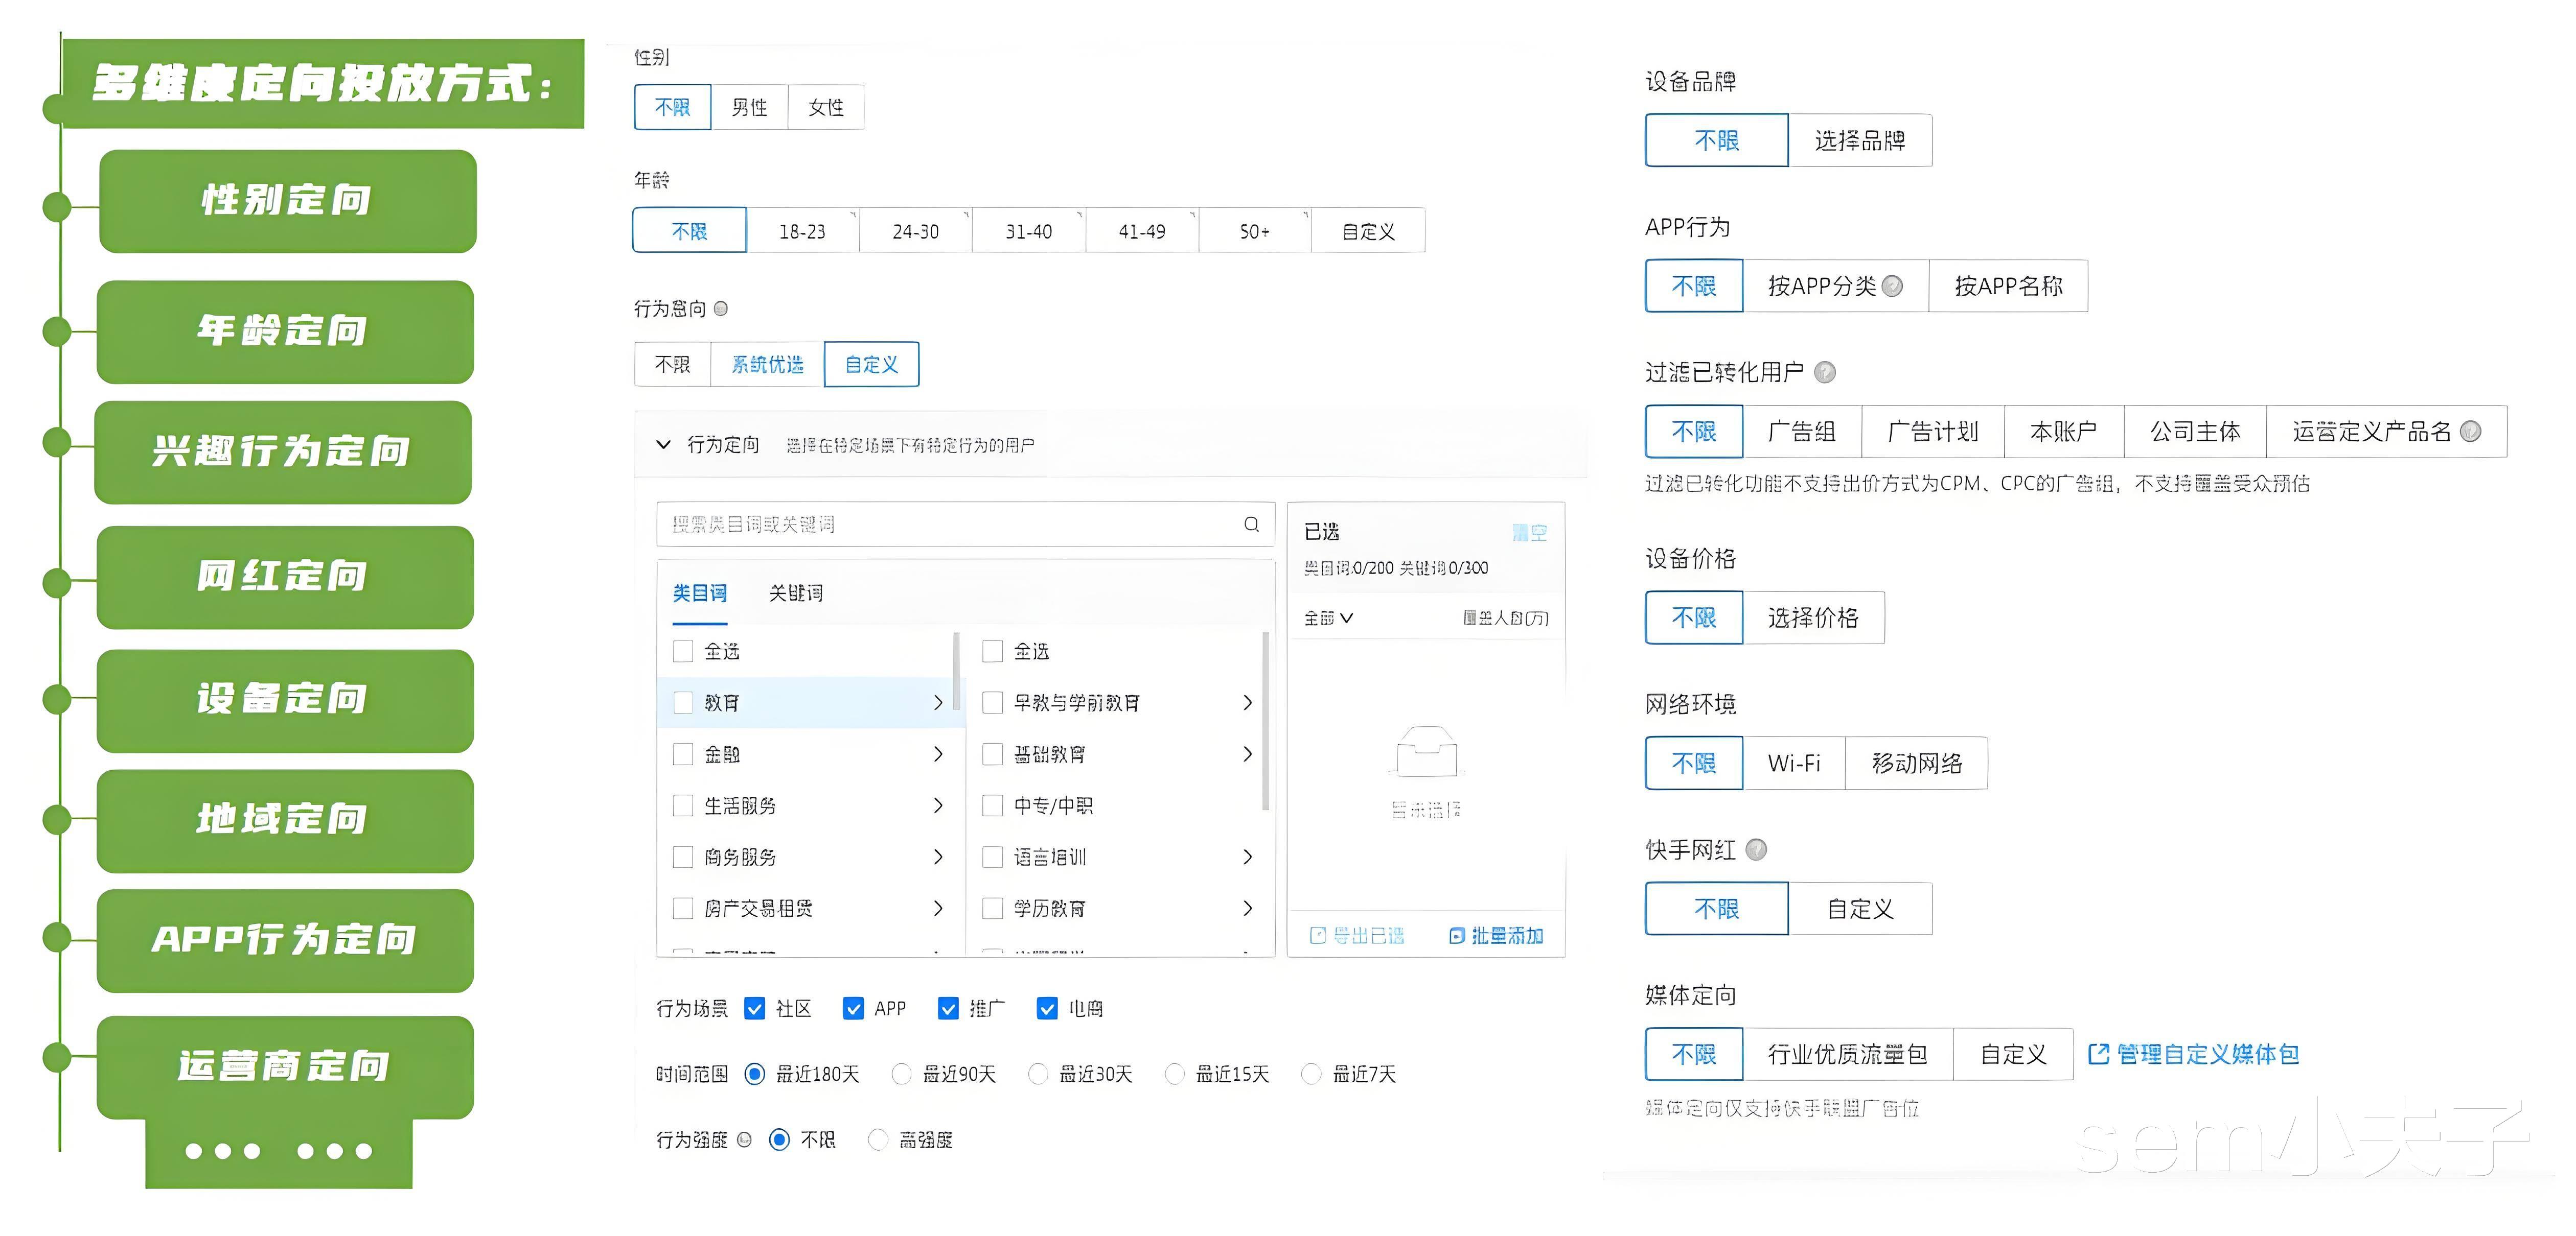Check the 教育 category checkbox
Screen dimensions: 2576x1236
pos(683,702)
